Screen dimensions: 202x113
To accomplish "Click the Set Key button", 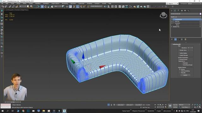I will pyautogui.click(x=175, y=107).
